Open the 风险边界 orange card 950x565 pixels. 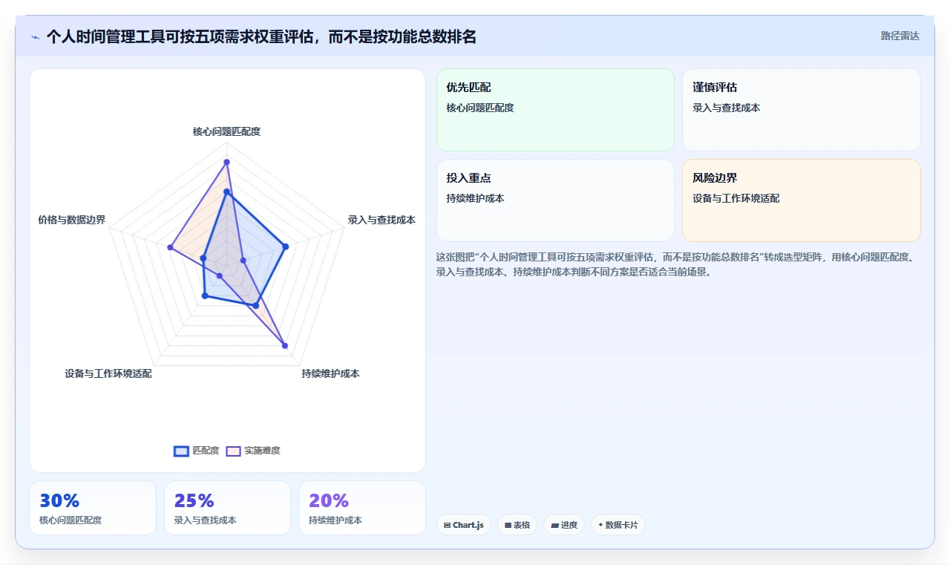coord(802,200)
